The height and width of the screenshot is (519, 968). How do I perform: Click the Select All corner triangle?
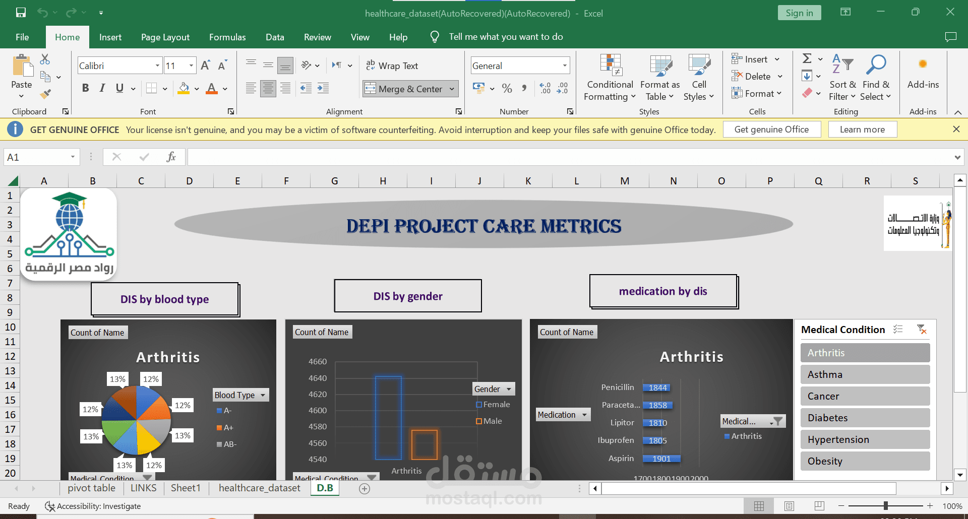pos(13,180)
